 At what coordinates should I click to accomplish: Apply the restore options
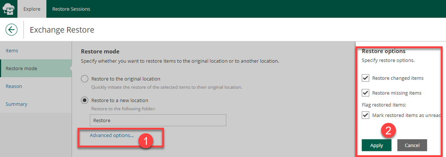click(x=377, y=145)
